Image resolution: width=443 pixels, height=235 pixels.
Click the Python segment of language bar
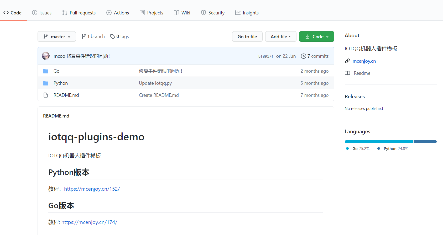425,142
